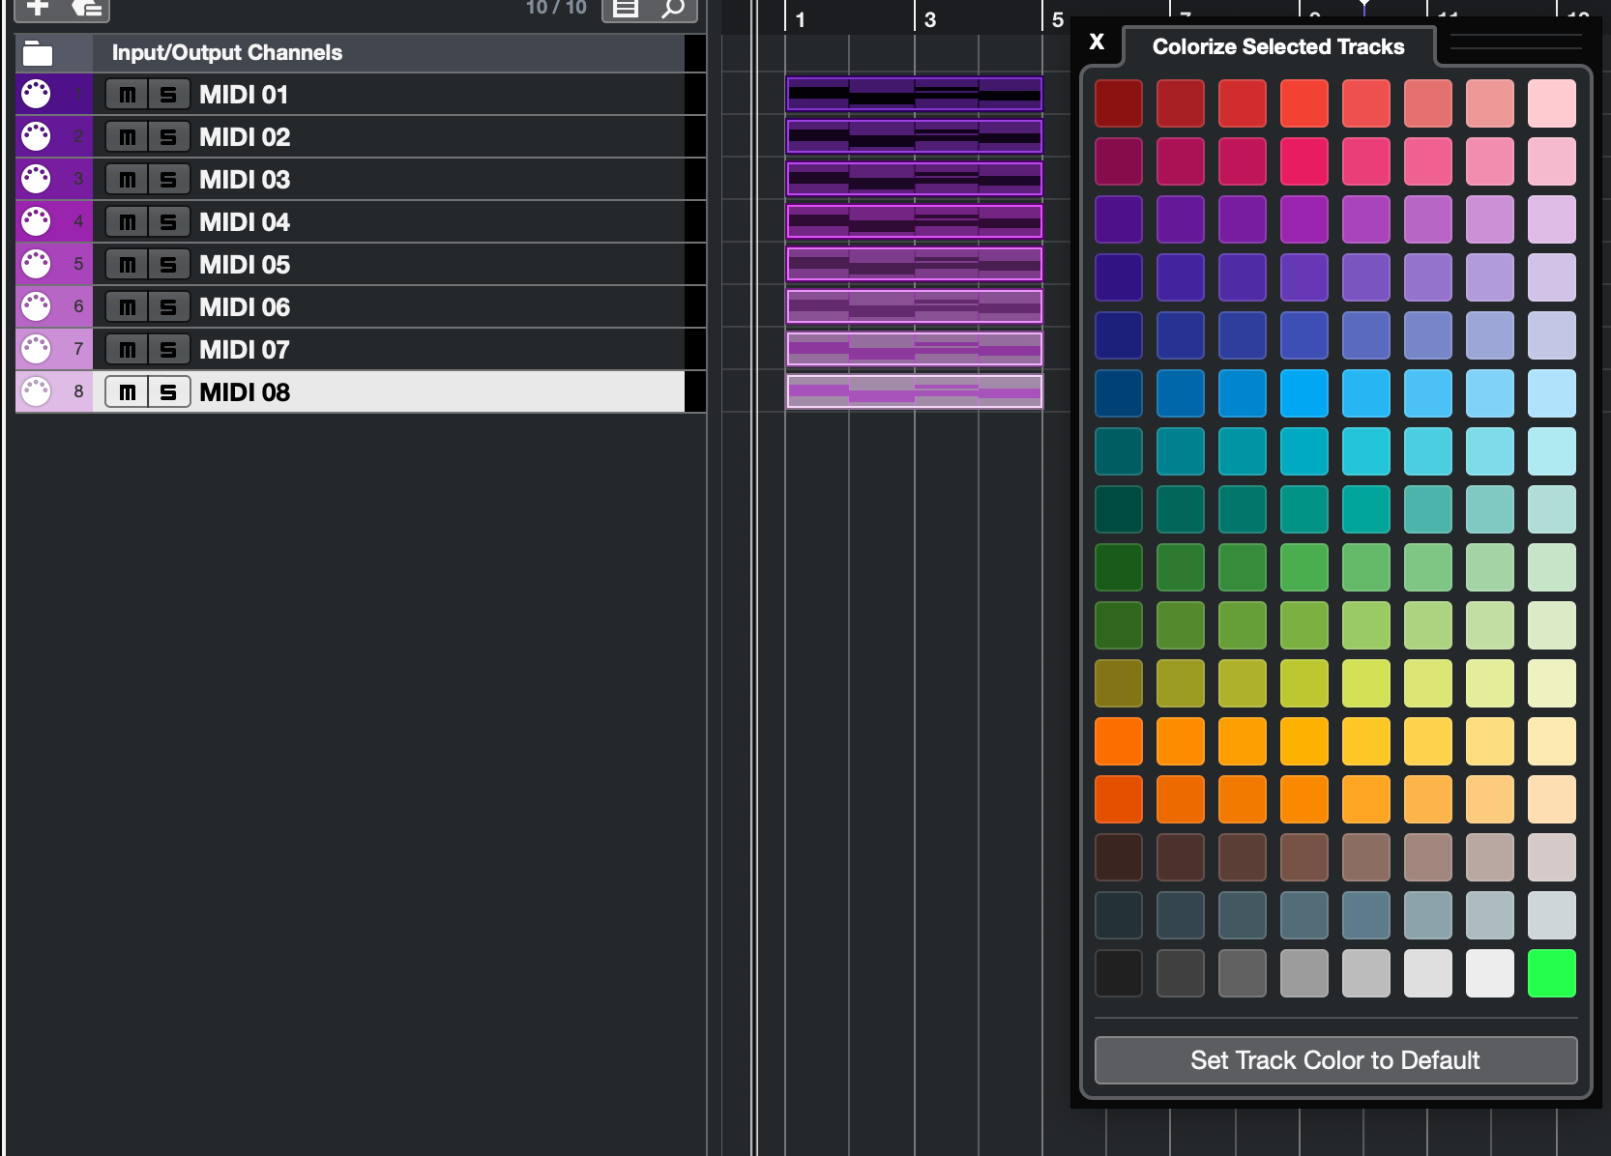Click the MIDI 01 track connector icon
Viewport: 1611px width, 1156px height.
(x=36, y=95)
